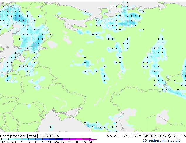This screenshot has width=186, height=143.
Task: Click the legend tick label '50'
Action: pos(91,142)
